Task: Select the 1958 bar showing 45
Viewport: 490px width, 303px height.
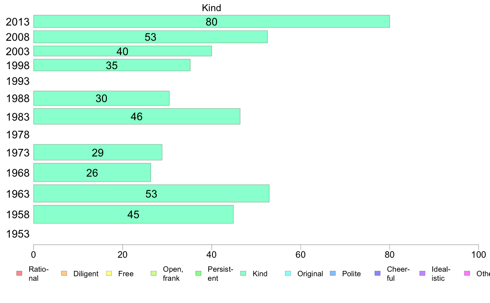Action: [134, 214]
